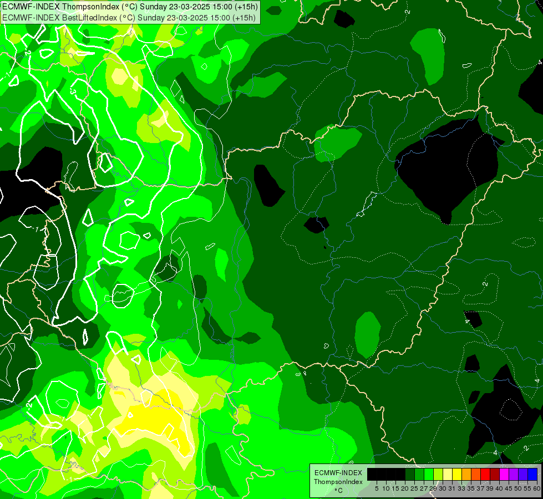Click legend tick value 40
This screenshot has height=499, width=543.
(499, 488)
